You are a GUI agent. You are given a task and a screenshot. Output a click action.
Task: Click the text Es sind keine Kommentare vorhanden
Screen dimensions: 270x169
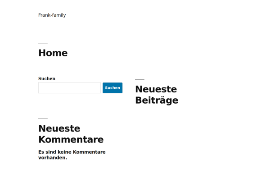[x=72, y=155]
